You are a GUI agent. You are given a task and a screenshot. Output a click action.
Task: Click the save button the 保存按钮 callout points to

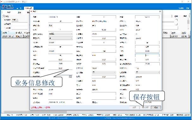tap(145, 107)
